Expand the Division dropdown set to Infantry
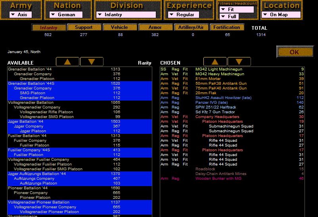The image size is (318, 217). click(126, 15)
